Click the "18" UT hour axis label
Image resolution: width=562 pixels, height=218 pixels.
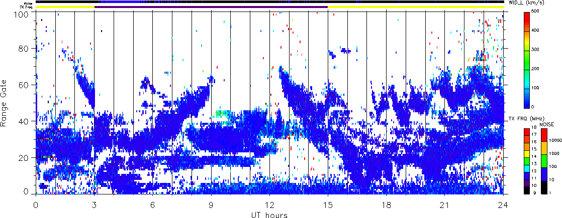pyautogui.click(x=387, y=205)
